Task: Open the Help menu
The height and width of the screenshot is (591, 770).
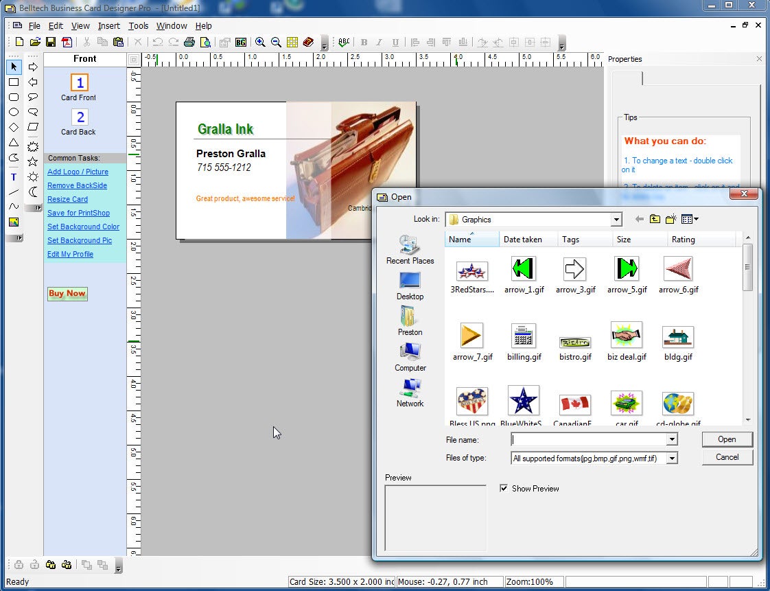Action: [x=203, y=25]
